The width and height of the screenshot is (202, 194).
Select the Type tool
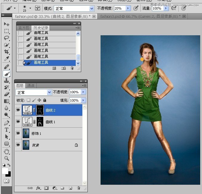pos(7,130)
